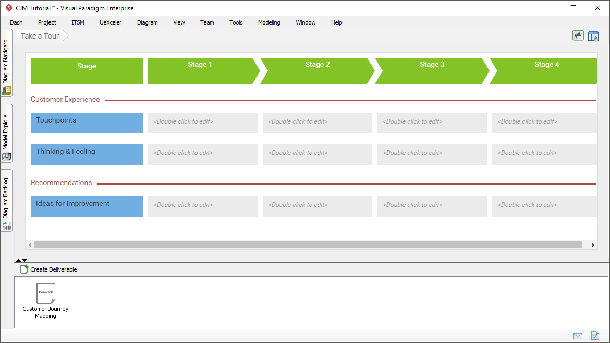Click the Visual Paradigm logo in title bar
610x343 pixels.
(x=8, y=8)
